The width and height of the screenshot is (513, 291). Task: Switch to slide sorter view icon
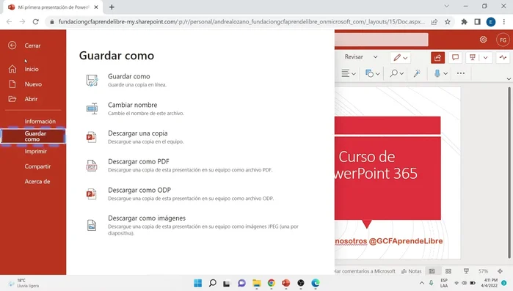(x=448, y=271)
